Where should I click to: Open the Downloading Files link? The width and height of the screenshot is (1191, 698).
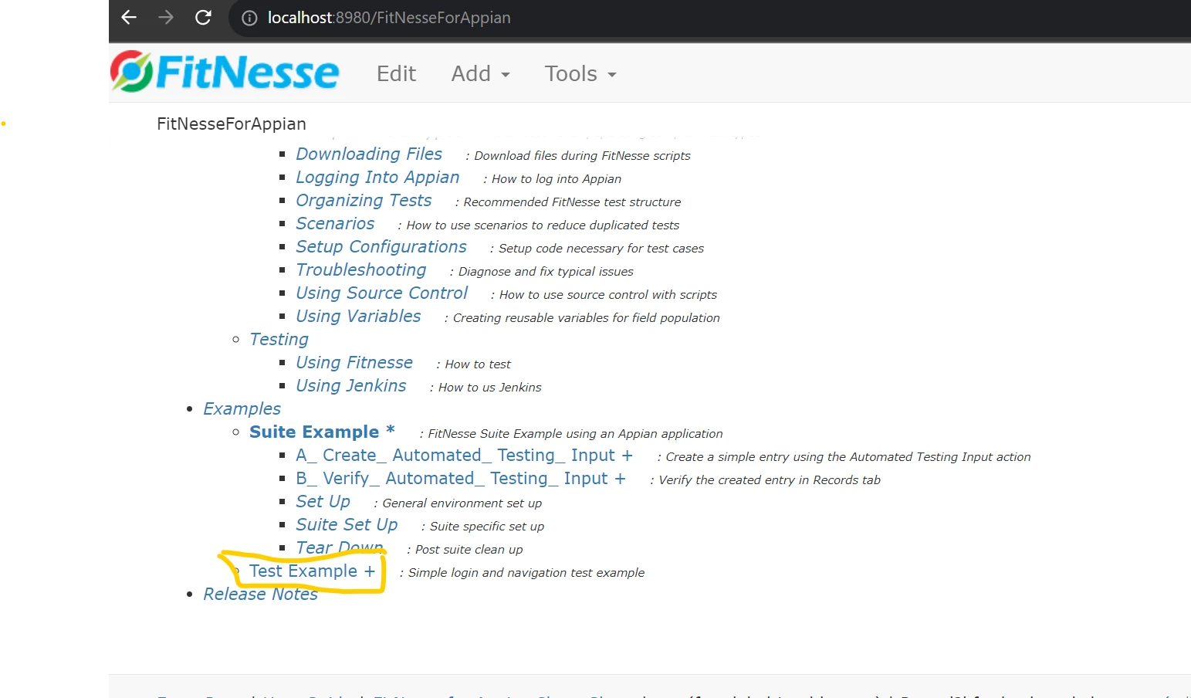369,154
